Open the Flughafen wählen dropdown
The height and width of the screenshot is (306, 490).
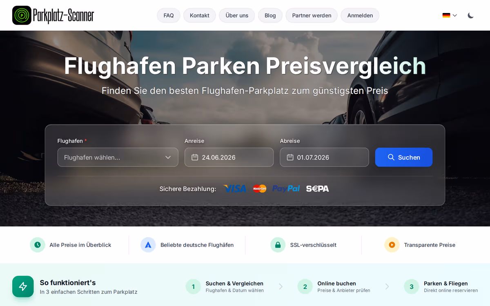click(x=118, y=157)
